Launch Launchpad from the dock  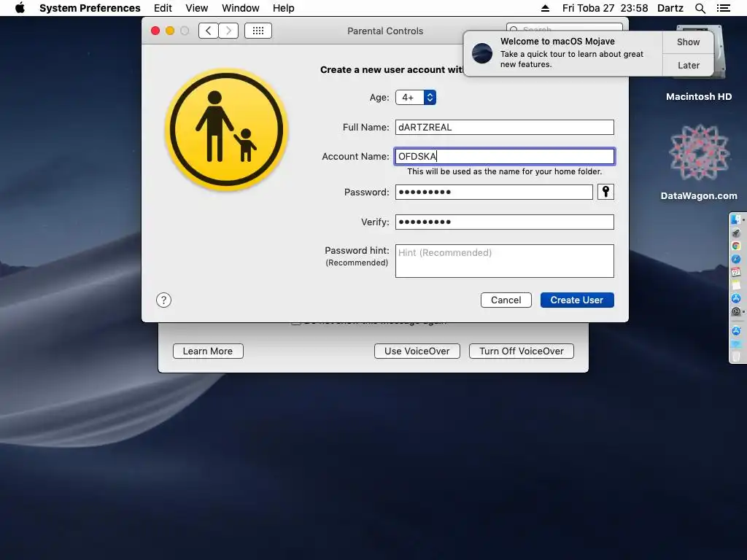pos(736,233)
